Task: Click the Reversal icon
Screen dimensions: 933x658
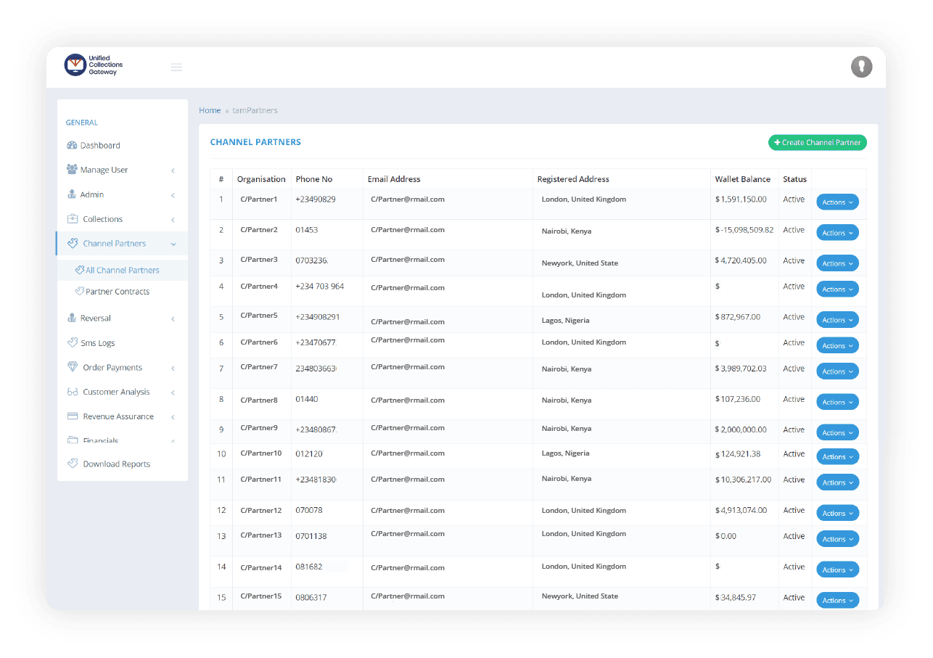Action: pos(72,318)
